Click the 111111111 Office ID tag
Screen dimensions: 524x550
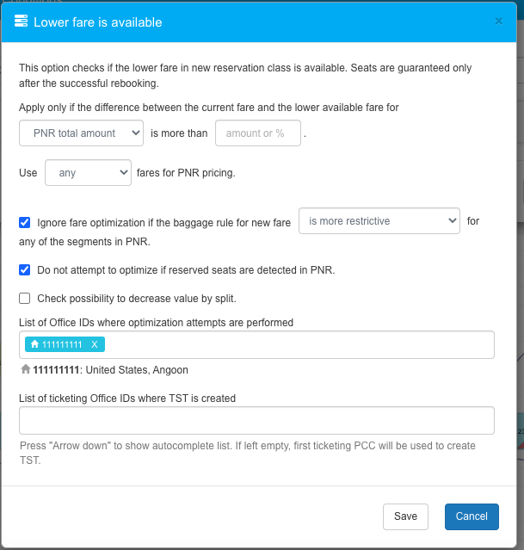pos(60,344)
